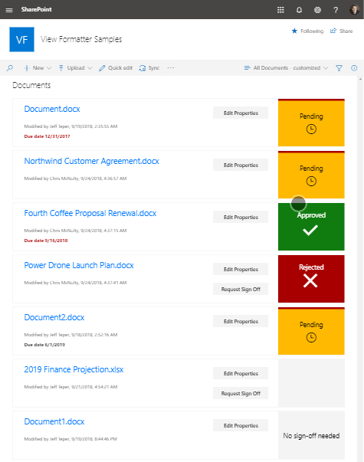Enable Quick edit mode

[x=116, y=68]
